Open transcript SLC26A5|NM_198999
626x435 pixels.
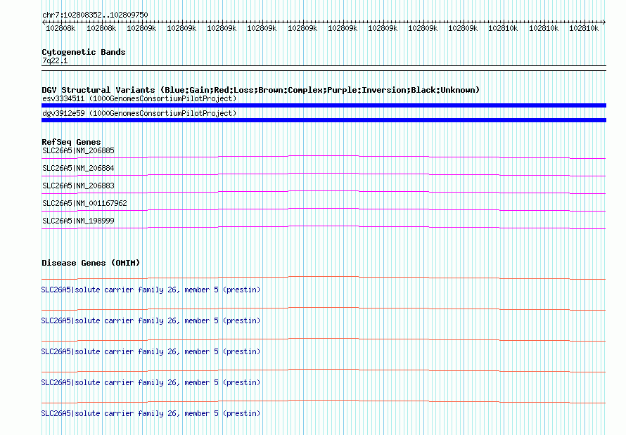[78, 221]
